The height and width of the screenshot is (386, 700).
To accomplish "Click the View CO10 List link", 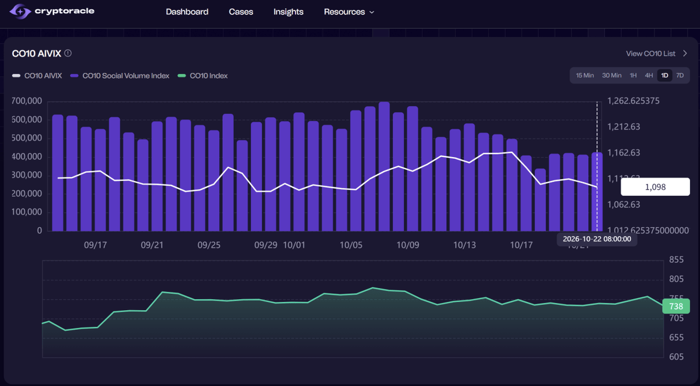I will (650, 53).
